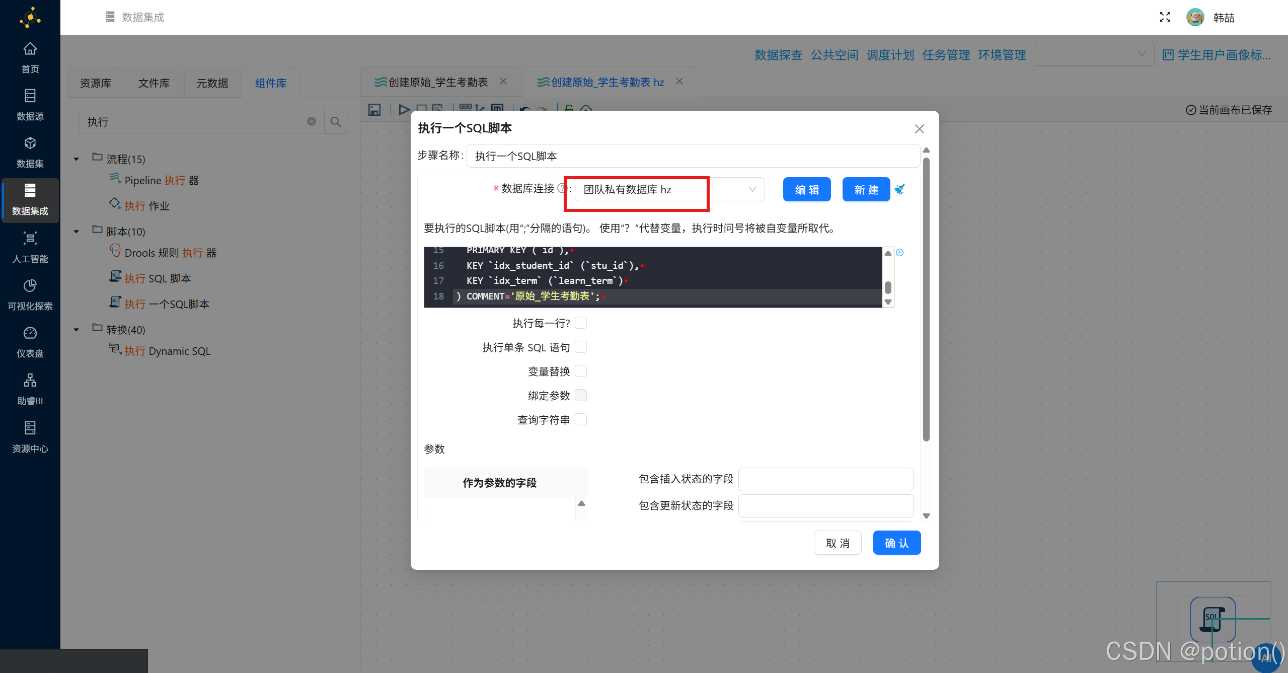Open the 环境管理 link
1288x673 pixels.
coord(1002,55)
